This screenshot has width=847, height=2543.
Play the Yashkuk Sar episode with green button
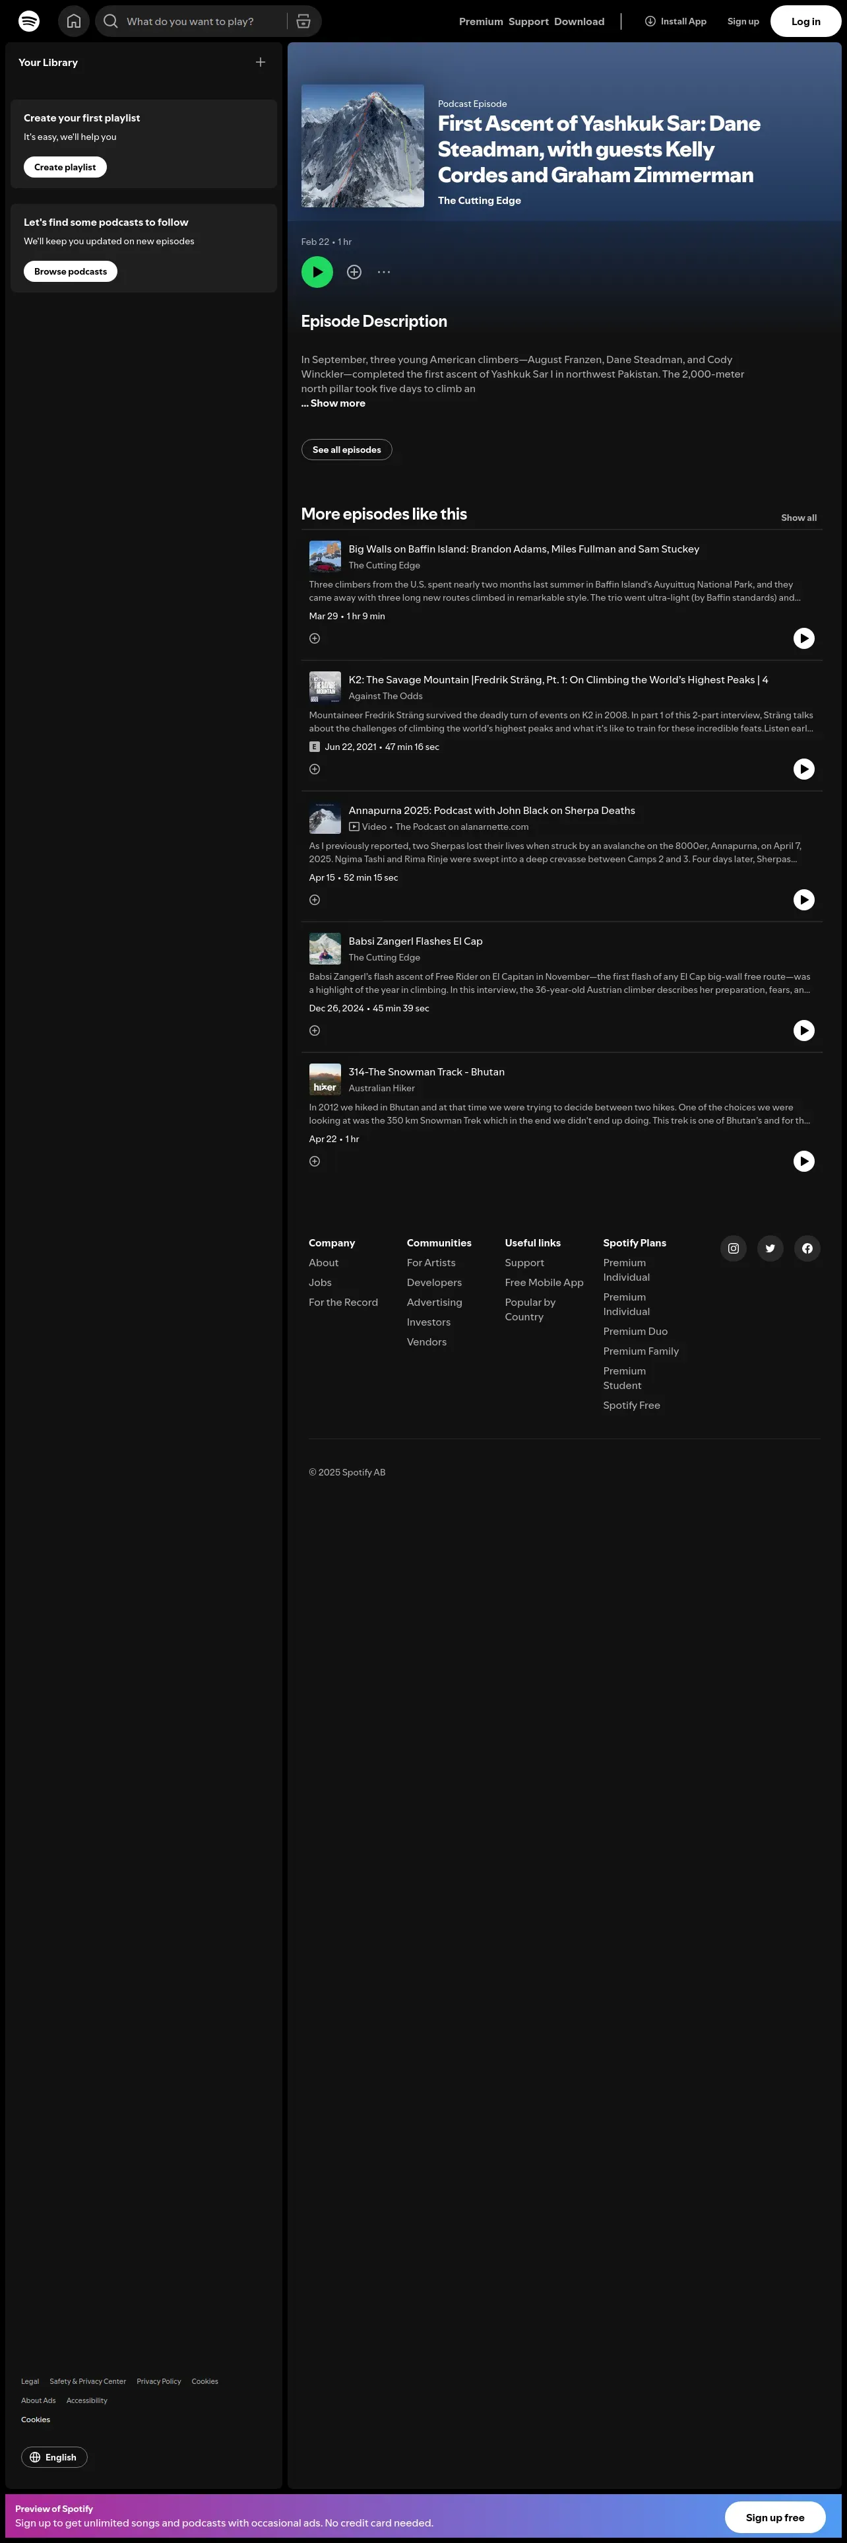click(x=317, y=271)
